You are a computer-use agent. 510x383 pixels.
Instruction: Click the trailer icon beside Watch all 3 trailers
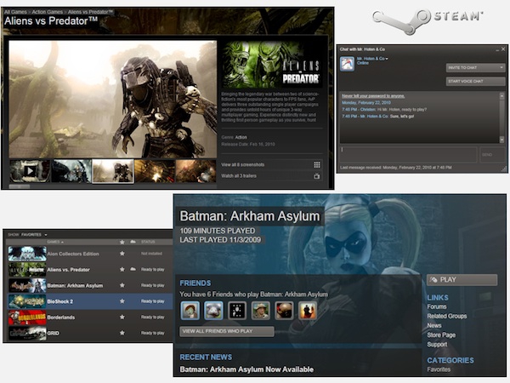pos(317,176)
